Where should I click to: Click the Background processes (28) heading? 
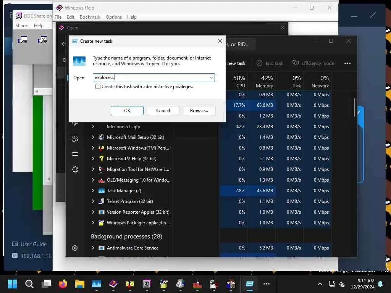(x=126, y=237)
